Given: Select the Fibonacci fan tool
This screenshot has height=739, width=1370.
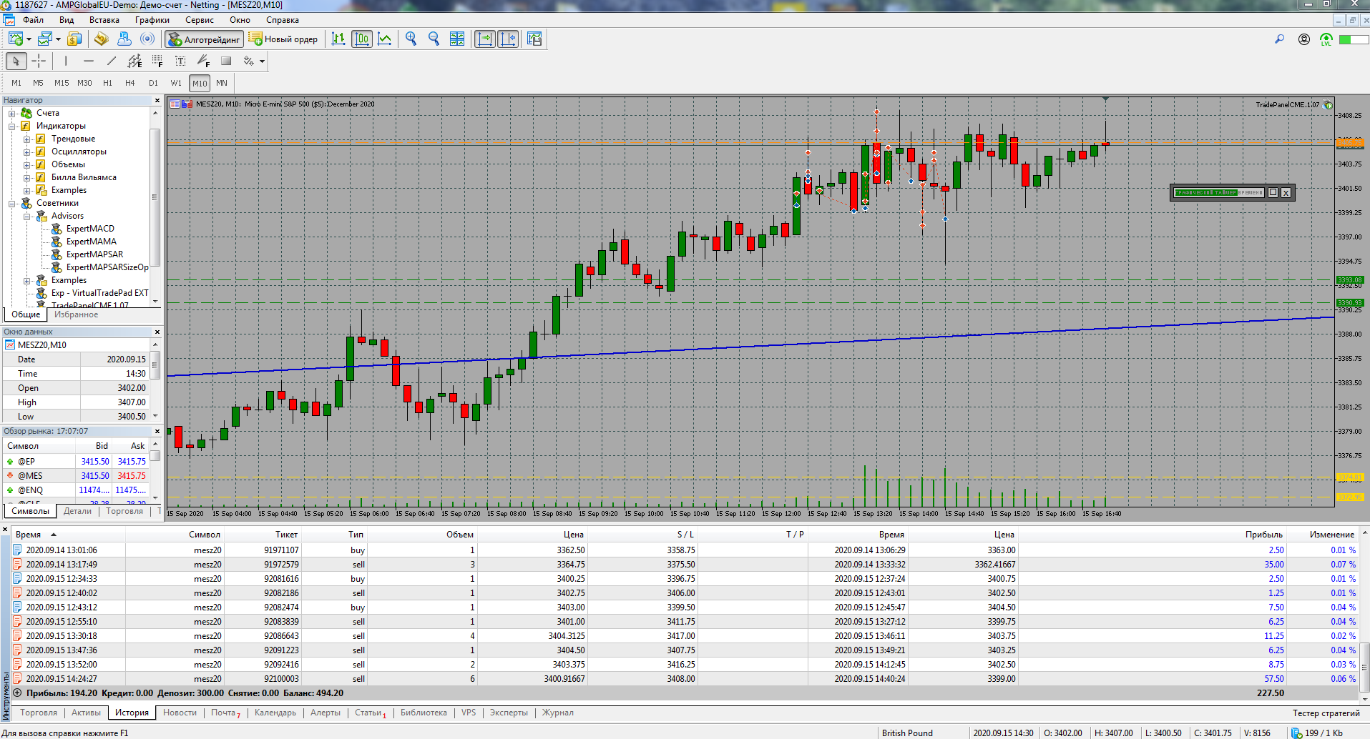Looking at the screenshot, I should (x=203, y=61).
